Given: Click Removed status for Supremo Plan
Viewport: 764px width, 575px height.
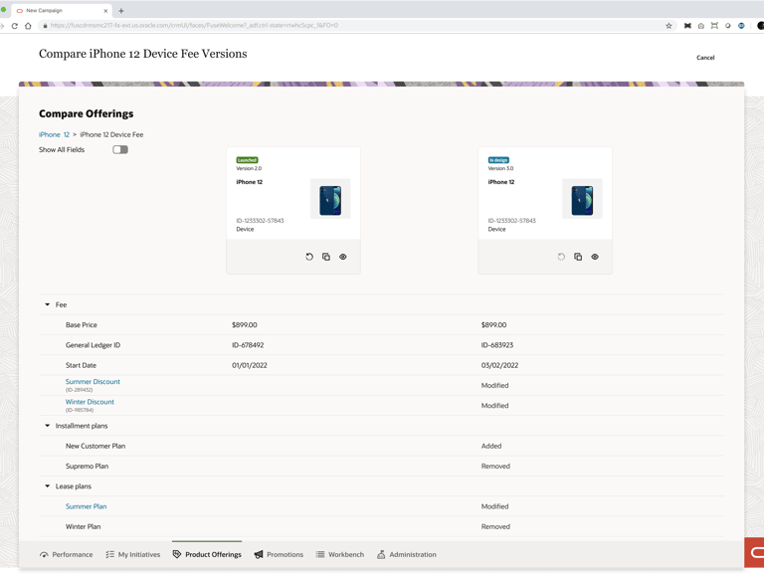Looking at the screenshot, I should [x=495, y=466].
